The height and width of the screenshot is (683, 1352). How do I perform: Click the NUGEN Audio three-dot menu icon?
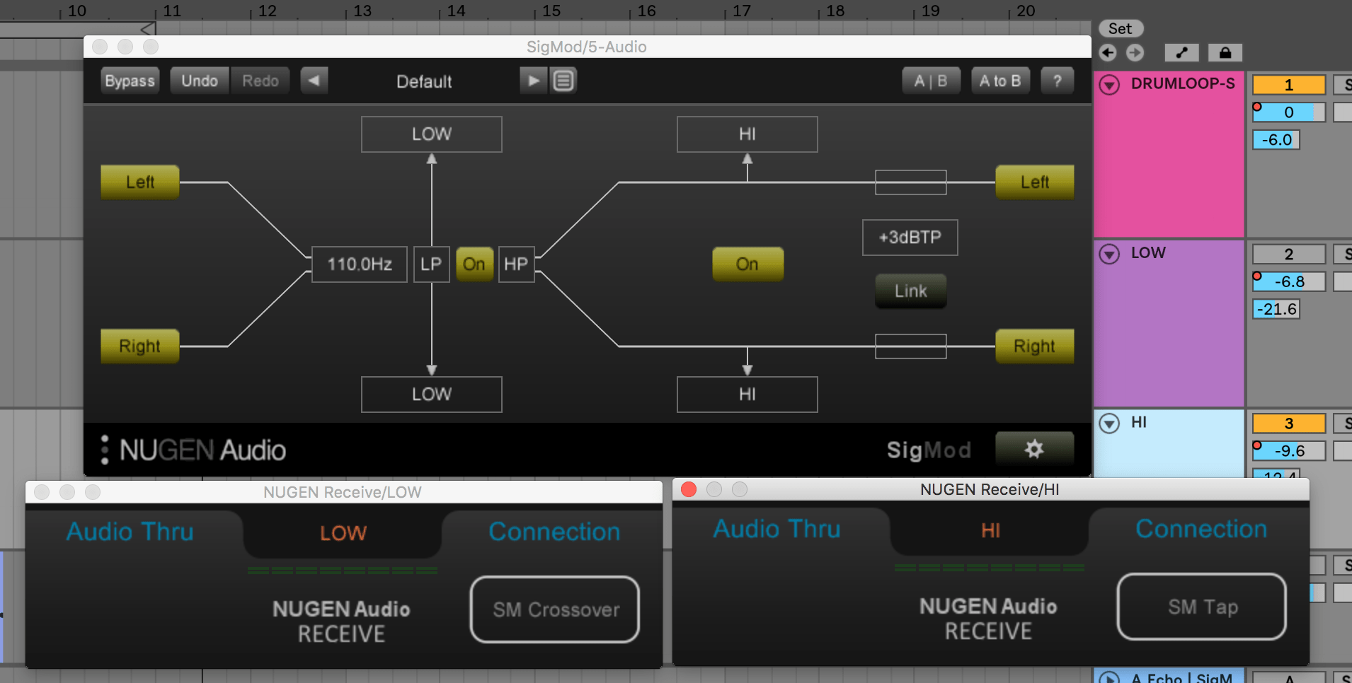coord(105,450)
